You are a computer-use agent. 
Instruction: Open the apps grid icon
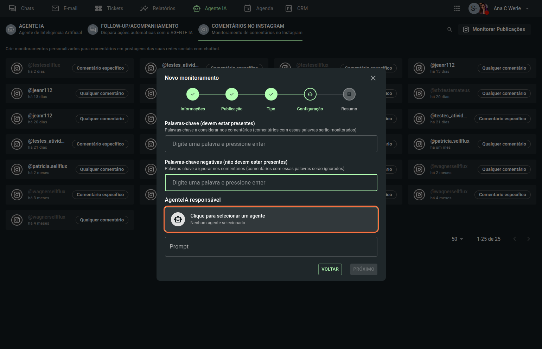[457, 8]
